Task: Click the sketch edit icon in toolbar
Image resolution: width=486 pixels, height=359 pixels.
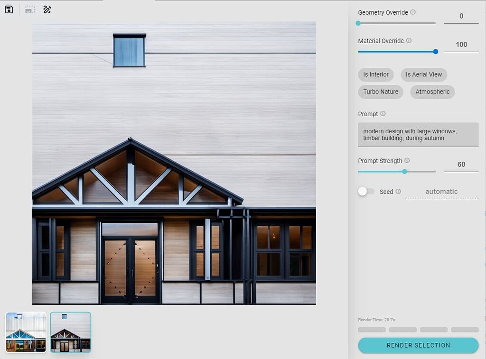Action: 47,9
